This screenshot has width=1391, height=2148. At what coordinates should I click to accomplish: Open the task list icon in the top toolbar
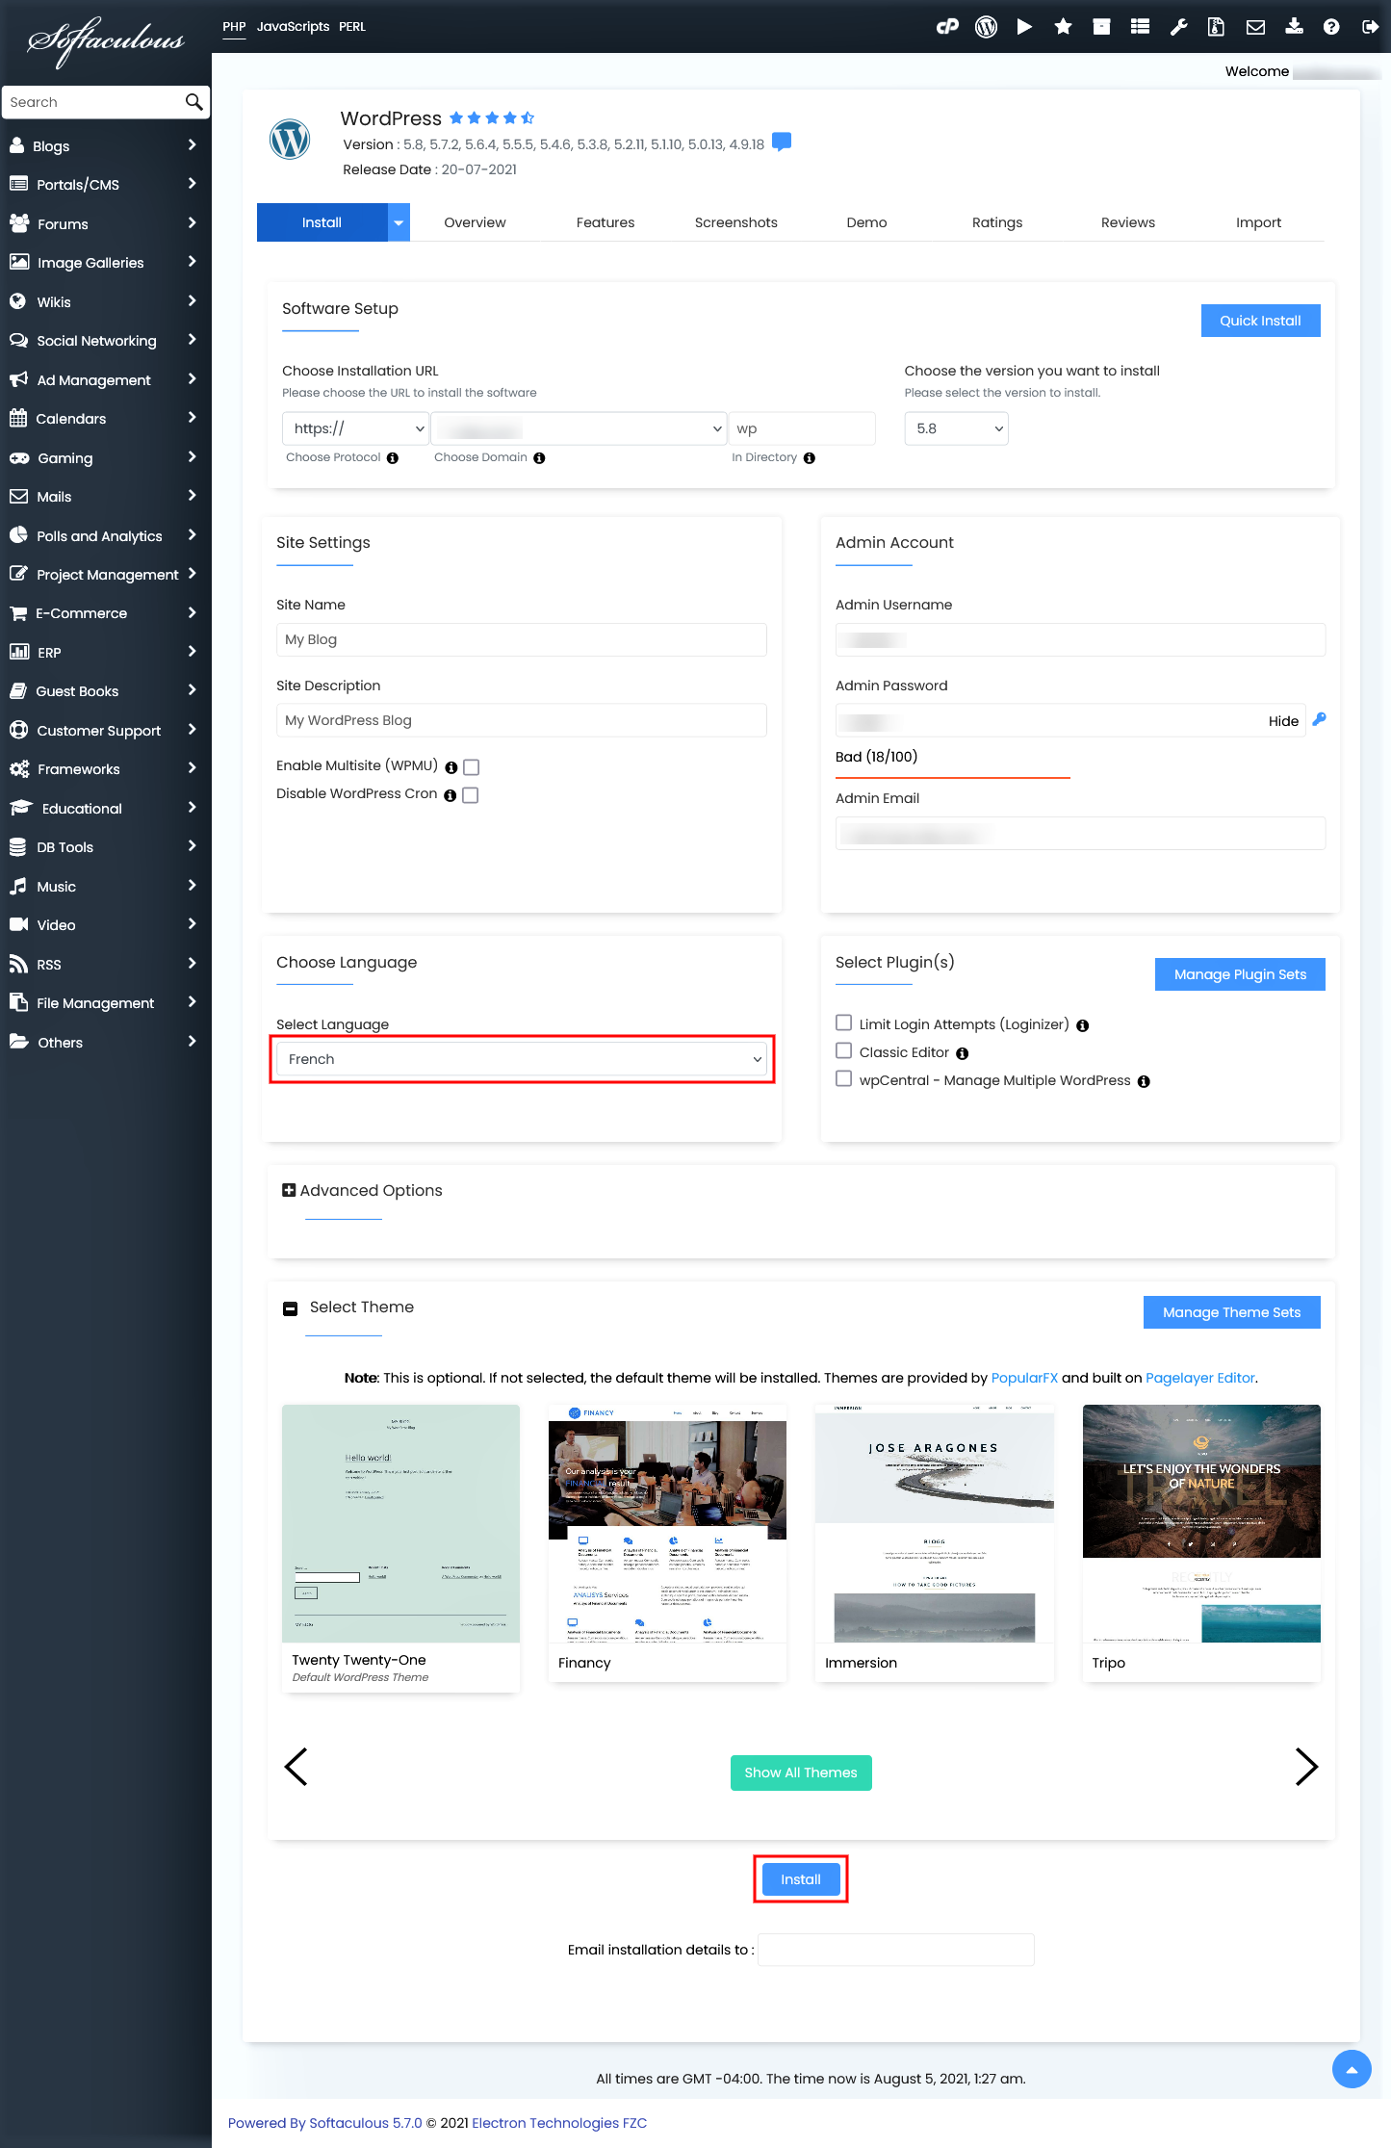point(1140,27)
